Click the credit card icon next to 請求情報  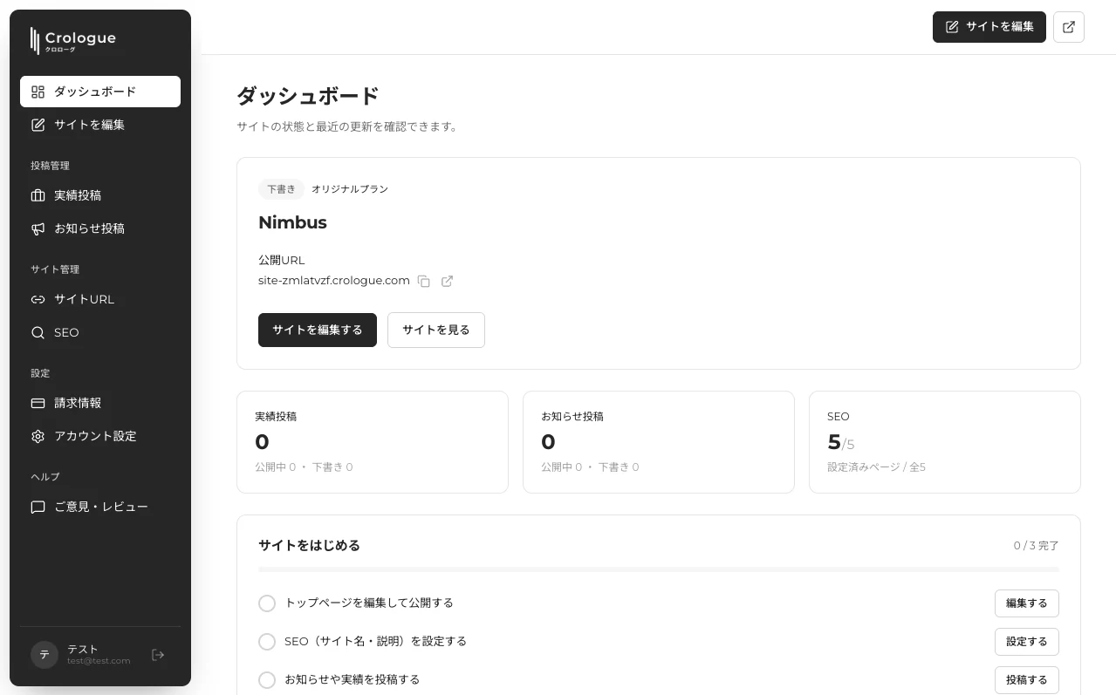click(38, 403)
